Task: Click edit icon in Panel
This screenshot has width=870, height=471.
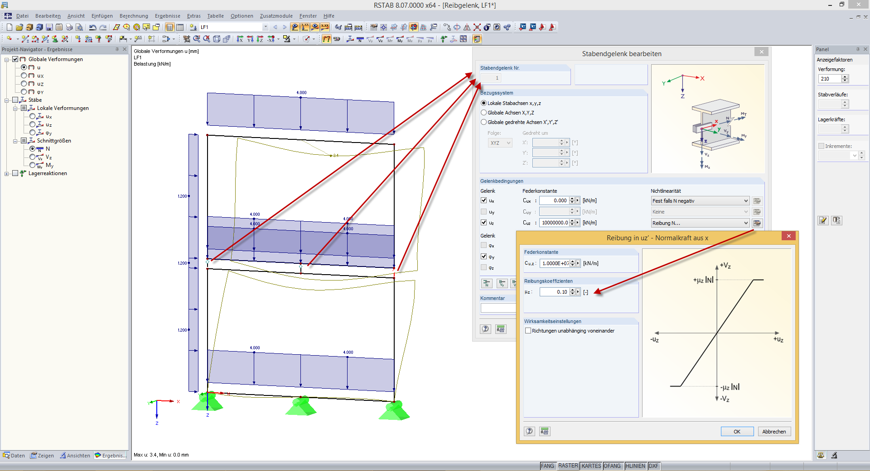Action: coord(823,220)
